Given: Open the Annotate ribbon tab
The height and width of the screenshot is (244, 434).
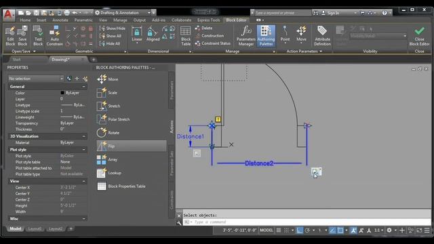Looking at the screenshot, I should pos(60,20).
